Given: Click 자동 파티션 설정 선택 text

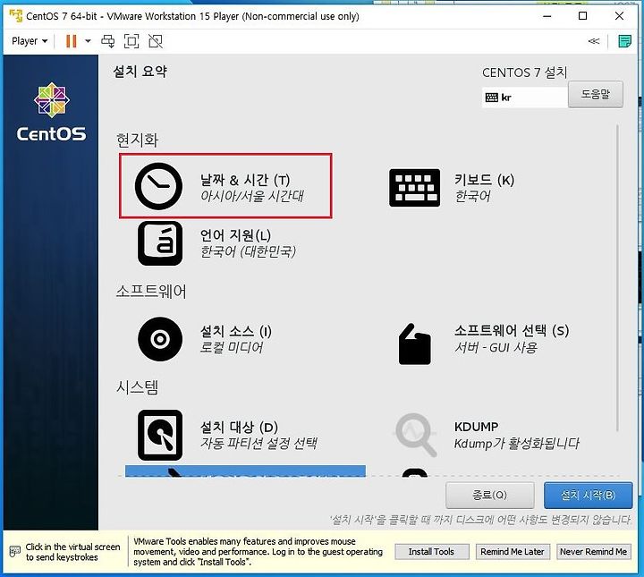Looking at the screenshot, I should coord(258,443).
